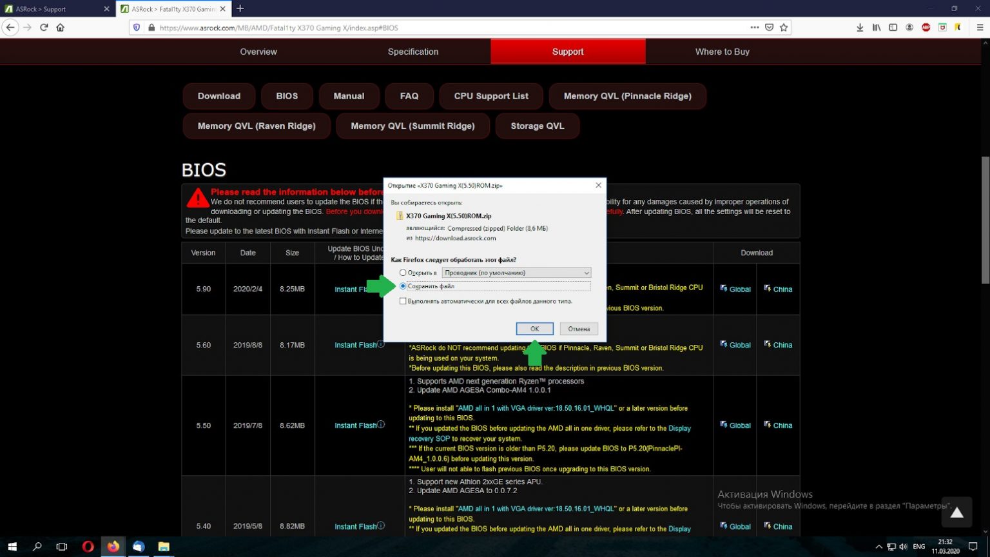Close the file download dialog with X
The image size is (990, 557).
[x=598, y=185]
